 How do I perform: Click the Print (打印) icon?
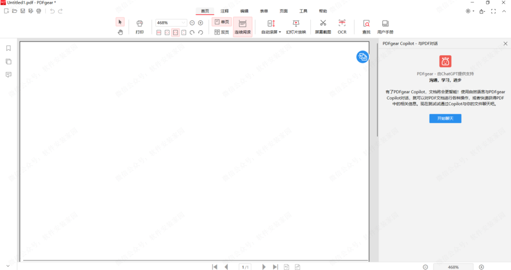click(140, 26)
